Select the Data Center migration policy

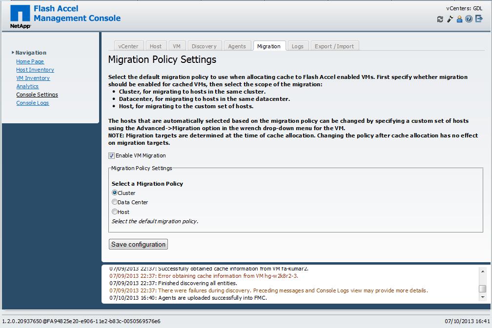115,202
